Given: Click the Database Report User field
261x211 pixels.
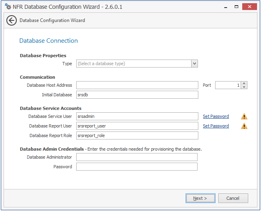Looking at the screenshot, I should point(137,126).
